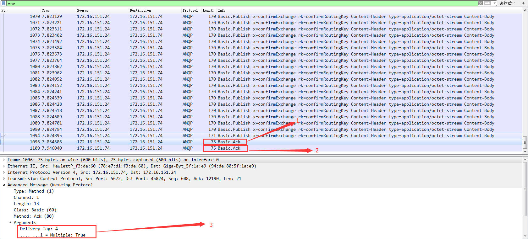Add a filter button with plus icon
528x239 pixels.
click(x=523, y=3)
